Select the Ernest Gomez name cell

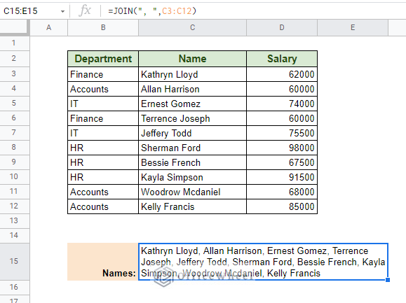(x=192, y=104)
